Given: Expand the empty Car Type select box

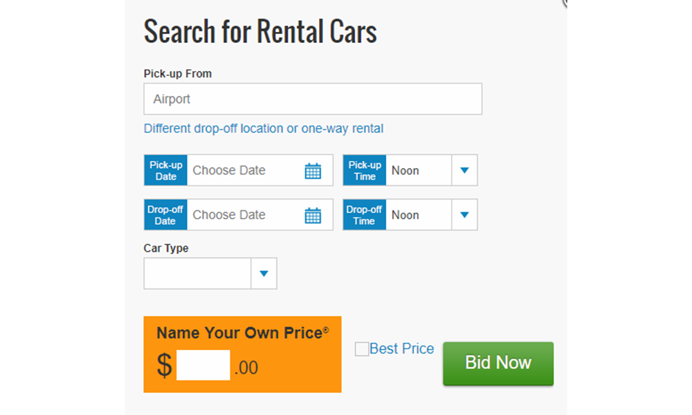Looking at the screenshot, I should point(197,274).
